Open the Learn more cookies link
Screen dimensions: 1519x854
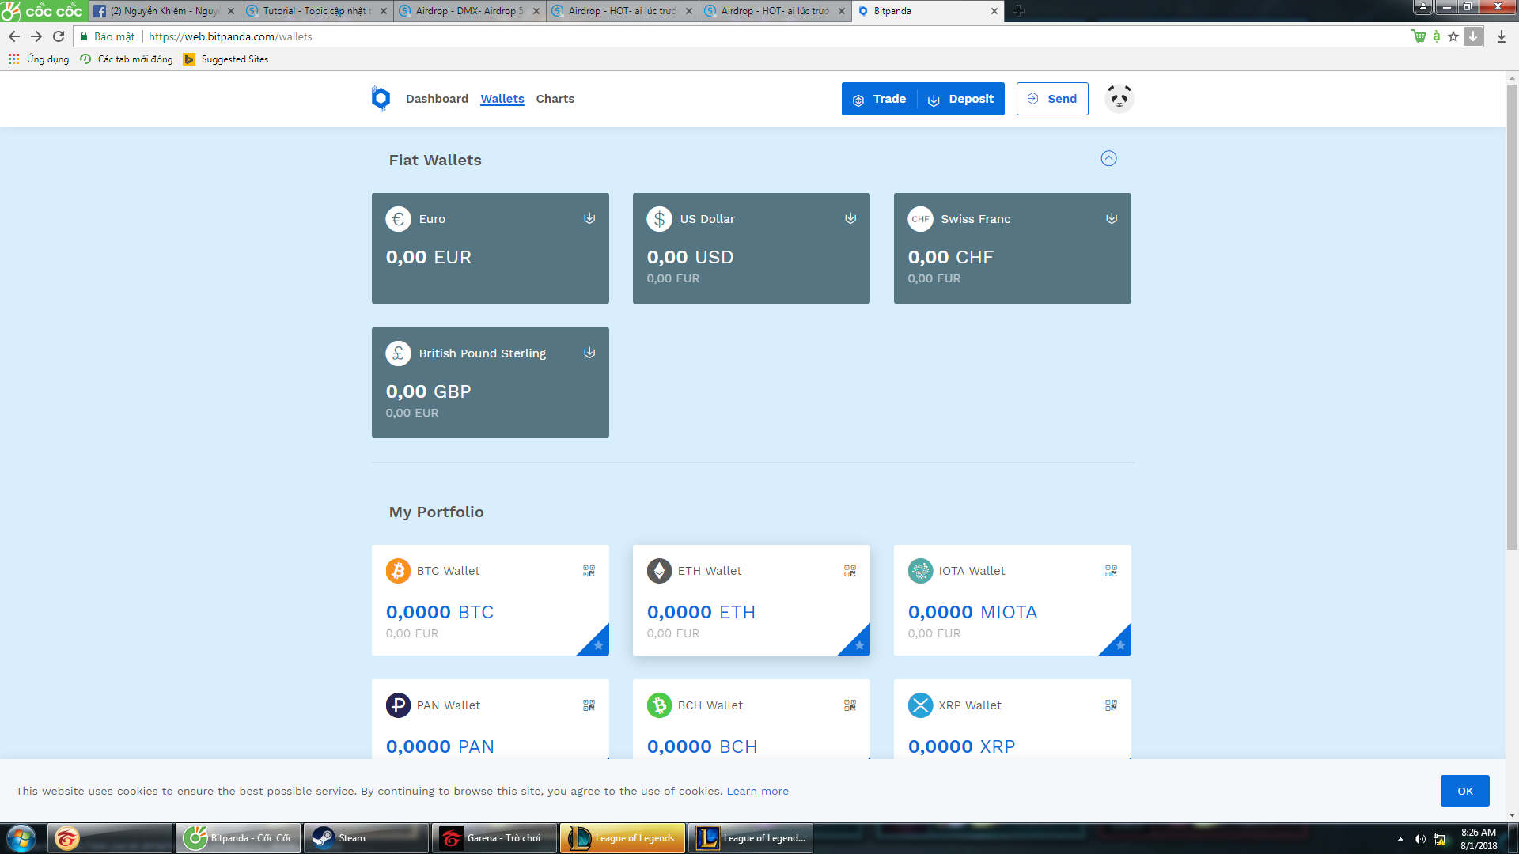[x=757, y=791]
